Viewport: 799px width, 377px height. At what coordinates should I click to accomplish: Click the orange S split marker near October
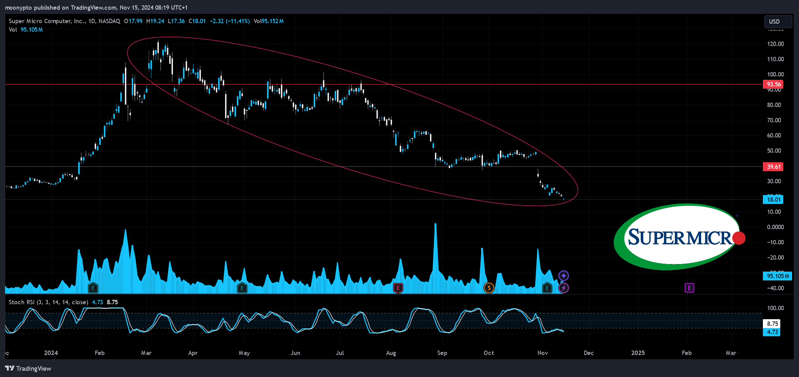489,288
